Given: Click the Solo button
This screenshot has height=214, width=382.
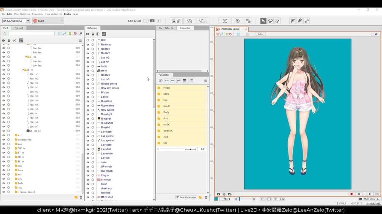Looking at the screenshot, I should (x=260, y=34).
